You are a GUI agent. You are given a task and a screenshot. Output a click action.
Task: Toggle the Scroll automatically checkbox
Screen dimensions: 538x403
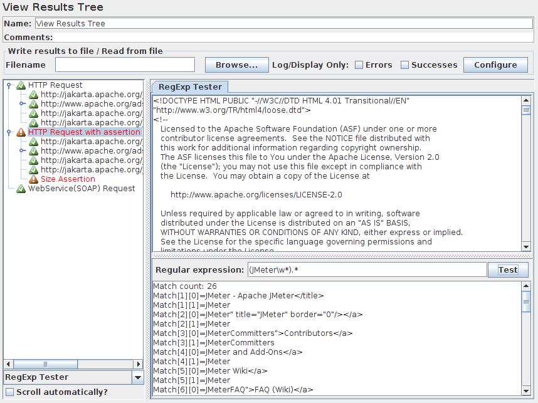(x=9, y=392)
